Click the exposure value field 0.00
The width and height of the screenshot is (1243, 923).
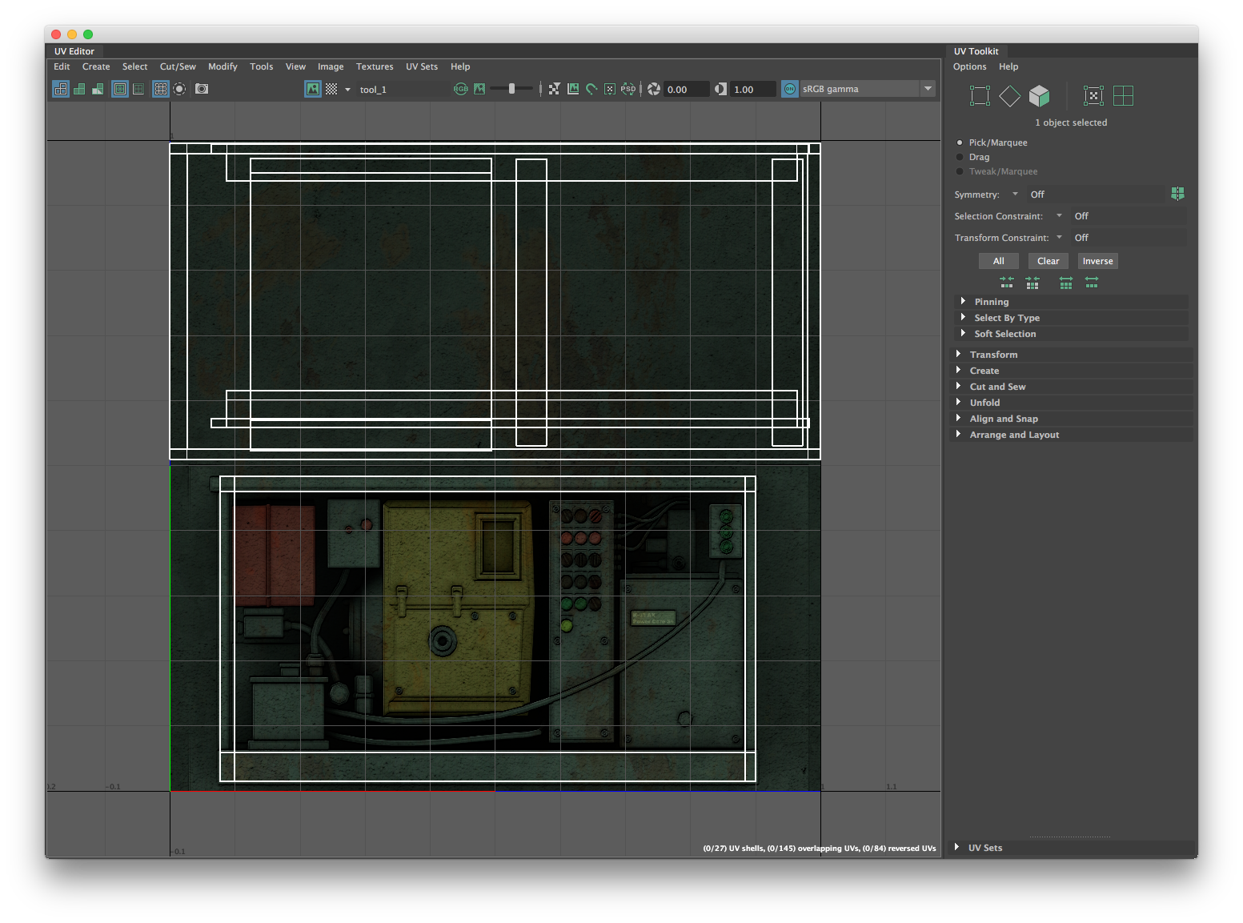pos(687,89)
